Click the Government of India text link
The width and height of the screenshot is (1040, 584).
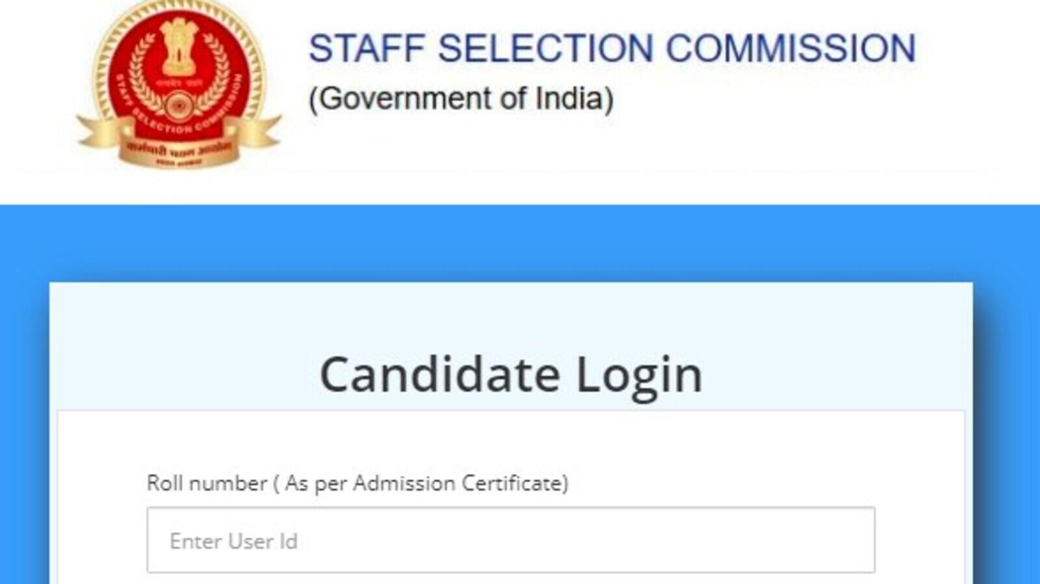pyautogui.click(x=463, y=98)
